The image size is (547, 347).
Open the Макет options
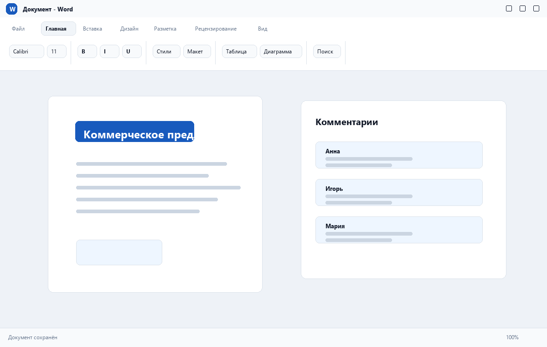coord(197,52)
